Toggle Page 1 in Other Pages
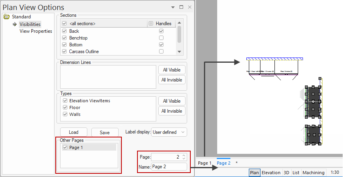This screenshot has width=343, height=177. click(65, 147)
